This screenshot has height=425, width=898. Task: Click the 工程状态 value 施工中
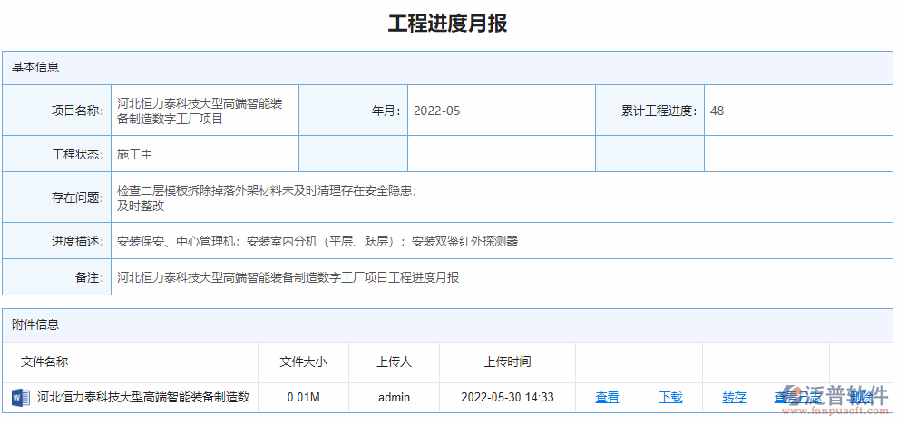point(134,154)
